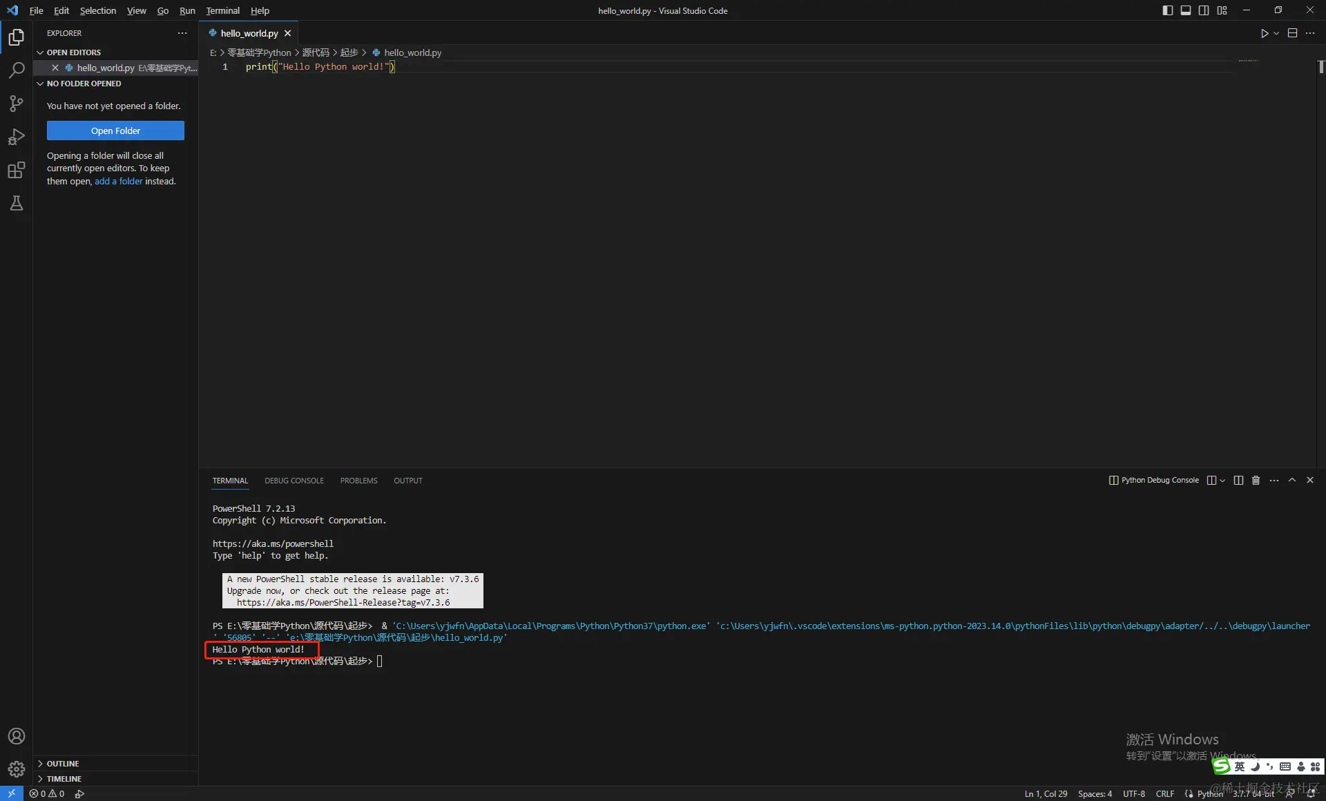Click the Split Editor Right icon

pyautogui.click(x=1292, y=33)
